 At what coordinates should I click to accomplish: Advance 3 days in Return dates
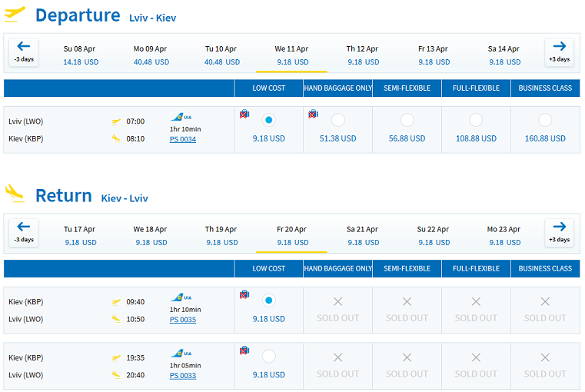tap(560, 232)
